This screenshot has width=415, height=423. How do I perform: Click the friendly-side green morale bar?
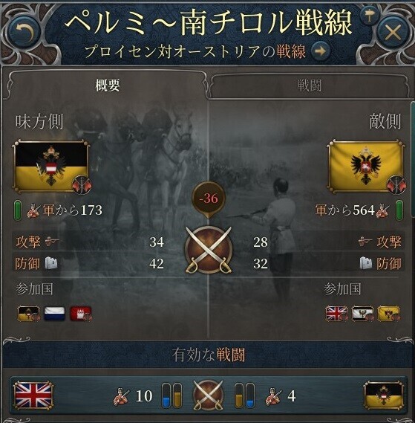pos(18,210)
